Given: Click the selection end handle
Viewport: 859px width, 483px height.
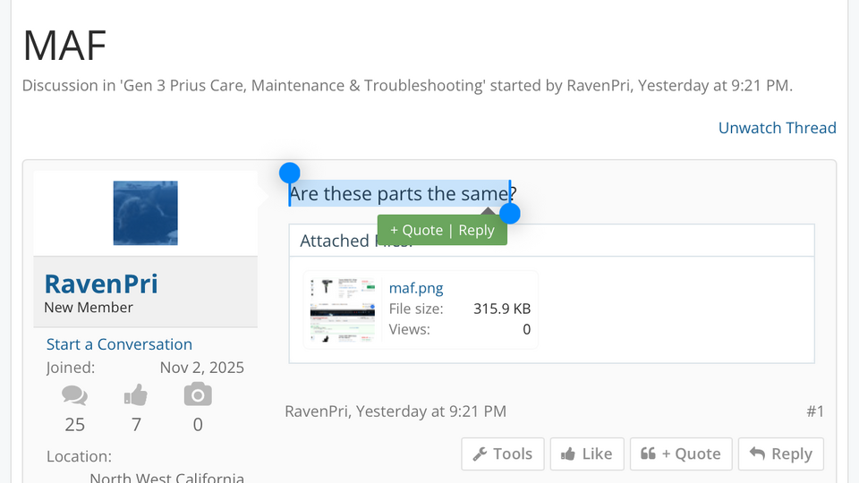Looking at the screenshot, I should pos(510,214).
